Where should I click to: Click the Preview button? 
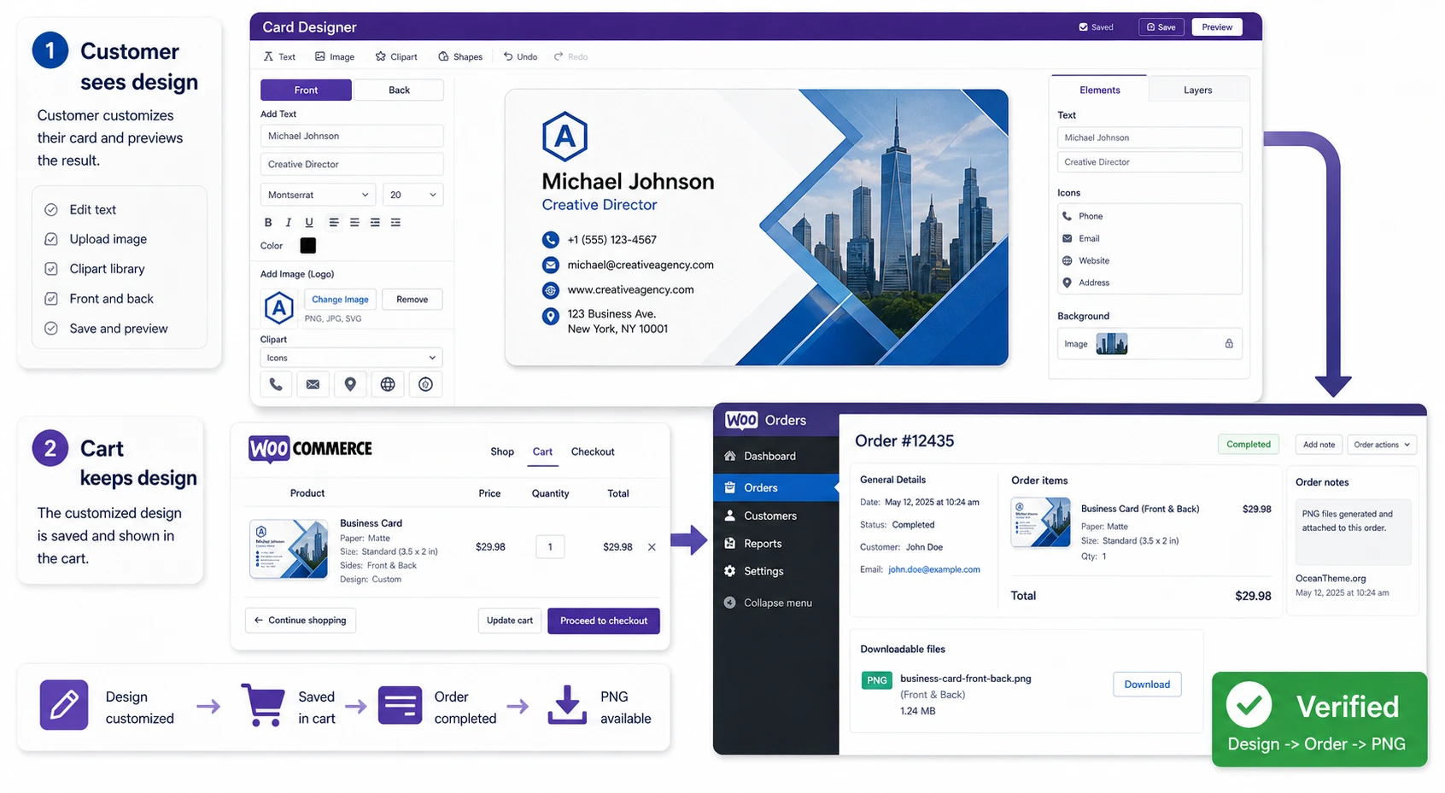1217,27
